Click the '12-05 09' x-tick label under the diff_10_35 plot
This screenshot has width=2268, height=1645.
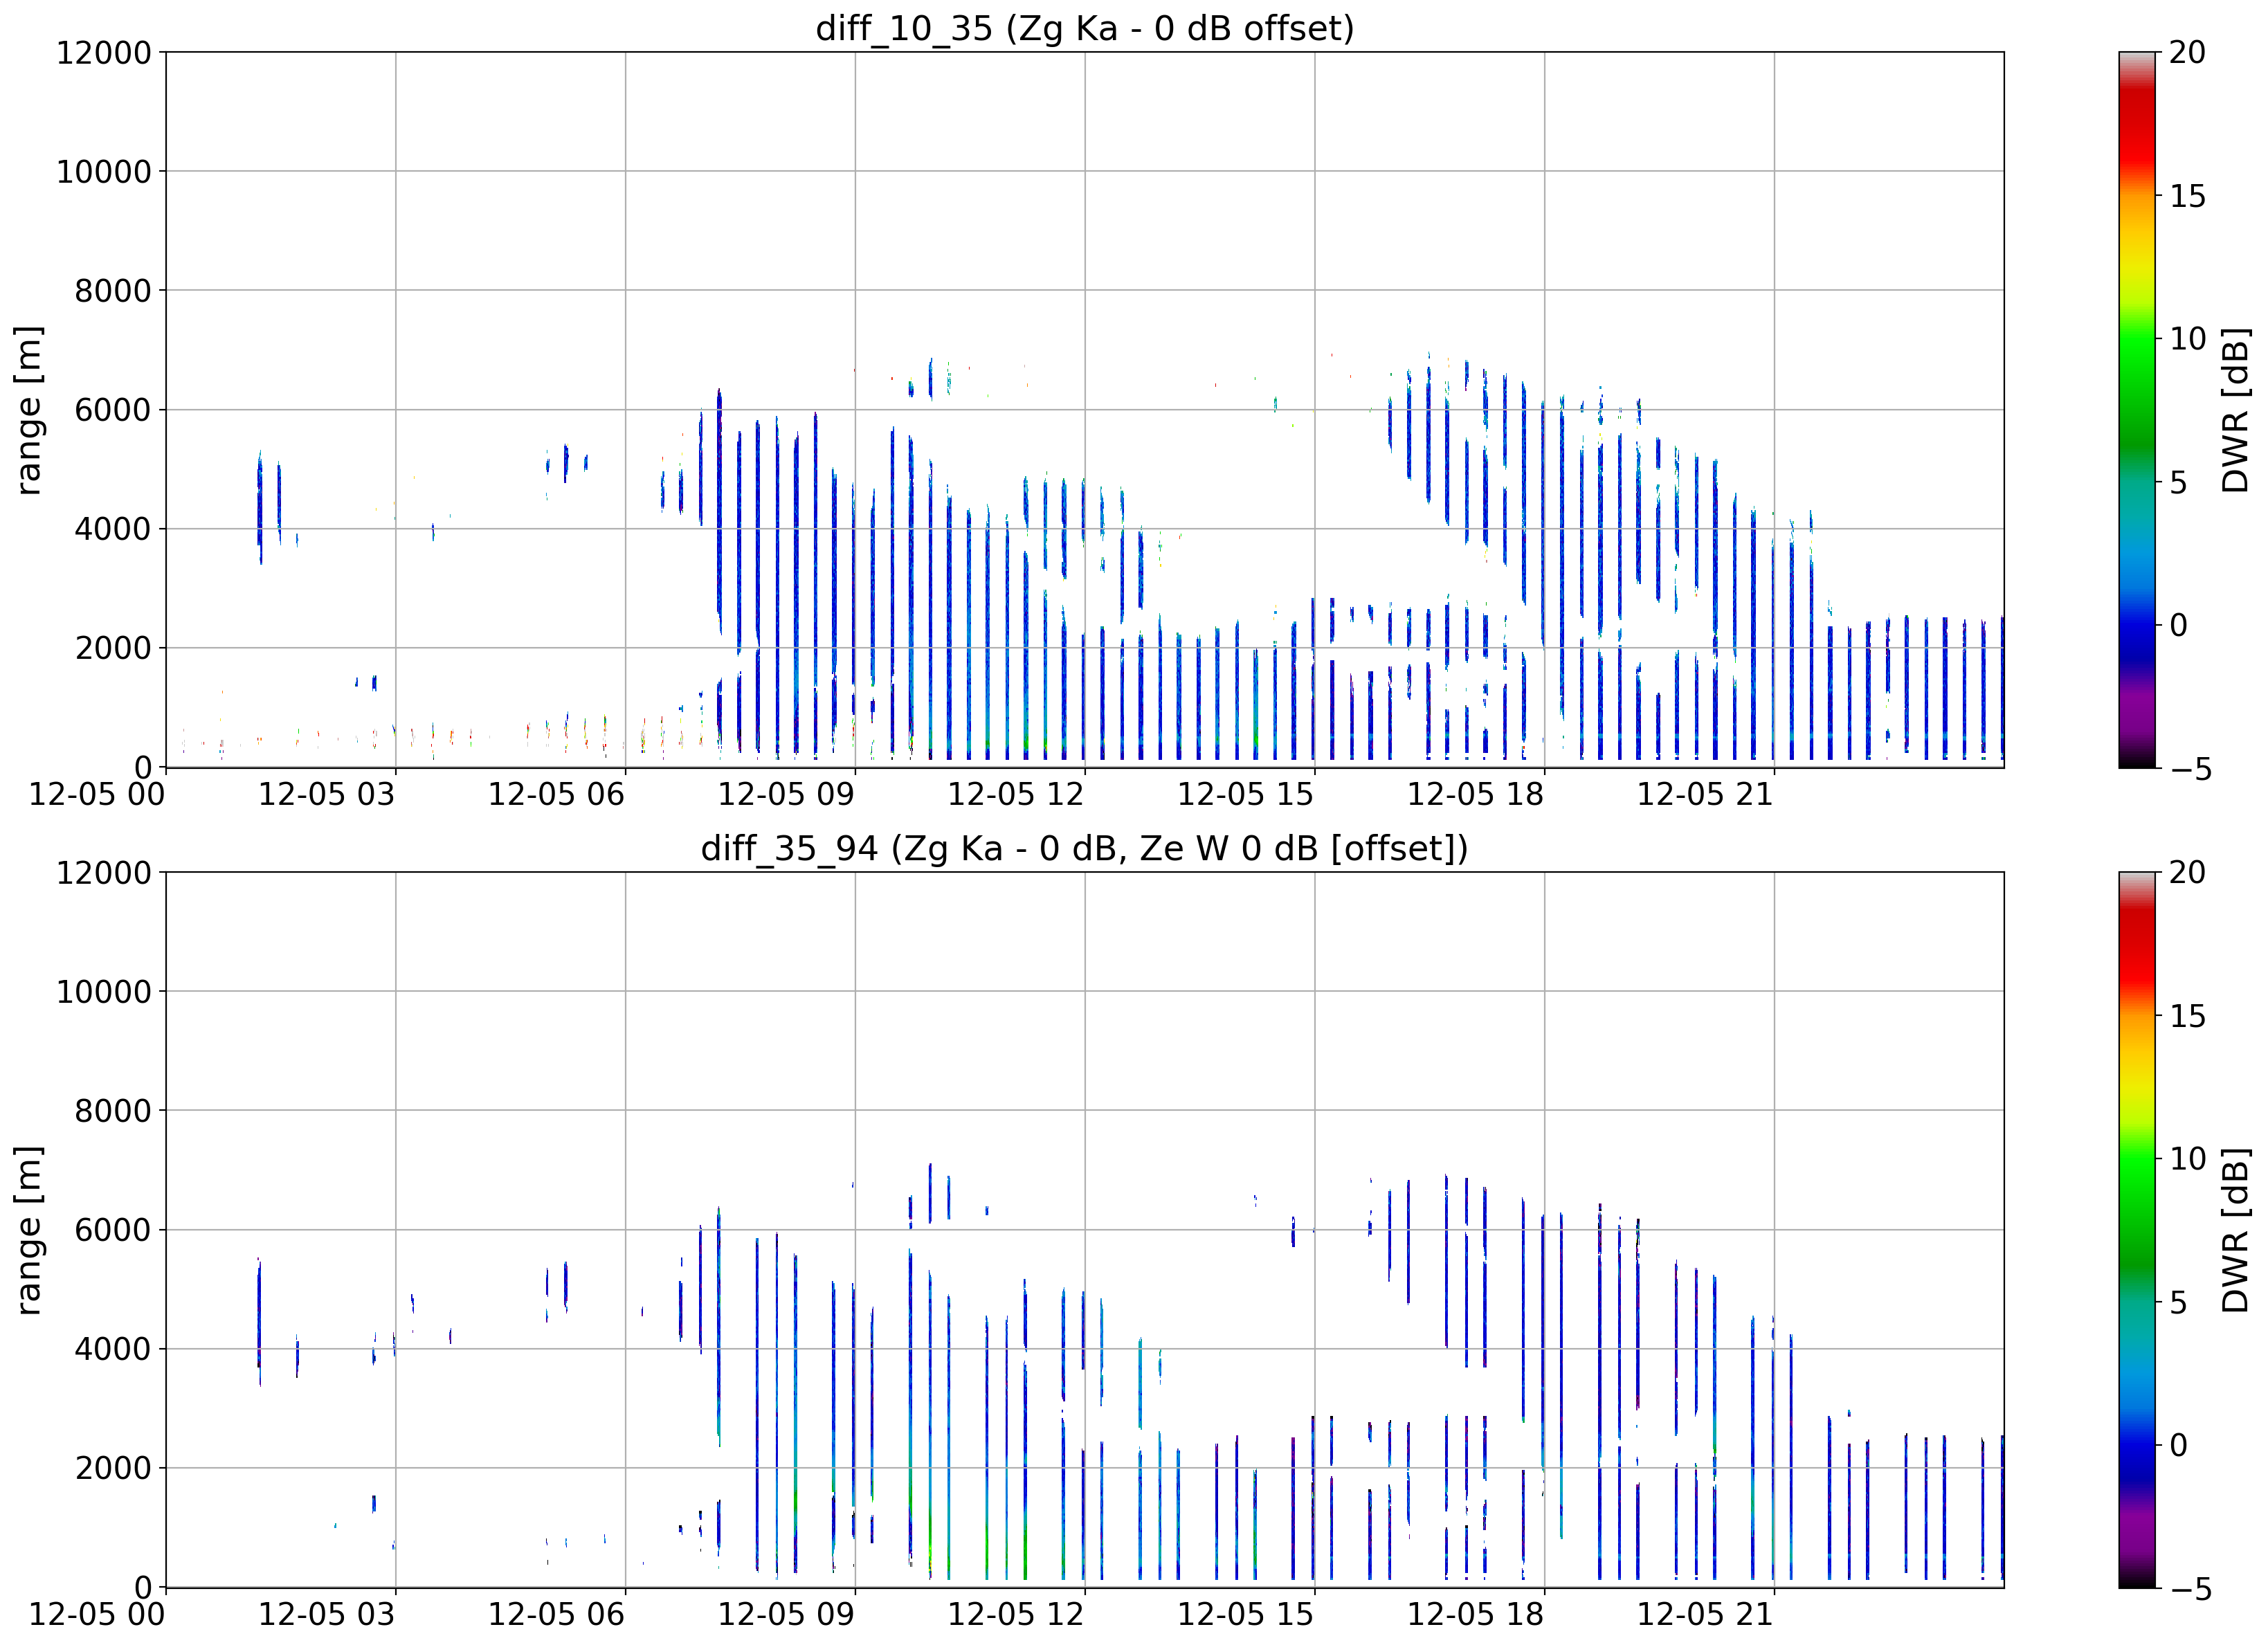click(x=786, y=795)
